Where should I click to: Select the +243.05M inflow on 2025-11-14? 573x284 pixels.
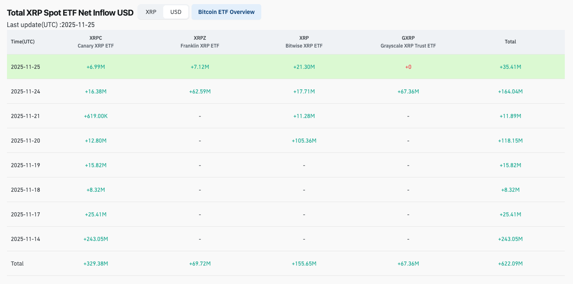[96, 239]
